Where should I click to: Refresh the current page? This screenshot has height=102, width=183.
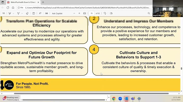click(8, 8)
